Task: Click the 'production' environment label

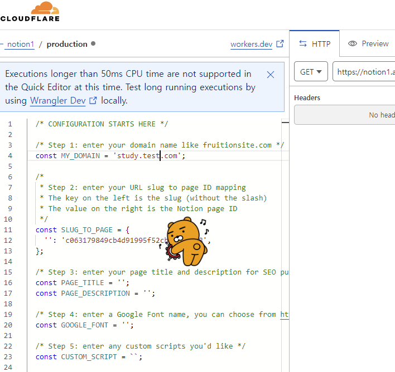Action: click(x=67, y=44)
